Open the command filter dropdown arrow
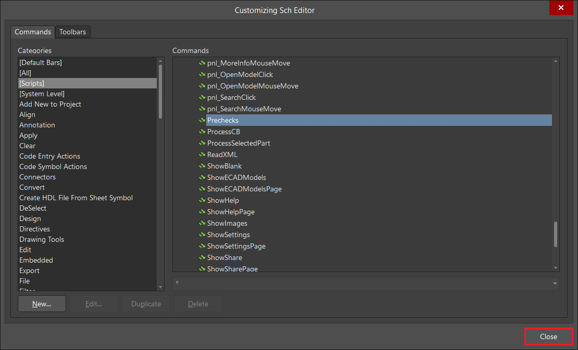This screenshot has height=350, width=578. click(x=555, y=284)
